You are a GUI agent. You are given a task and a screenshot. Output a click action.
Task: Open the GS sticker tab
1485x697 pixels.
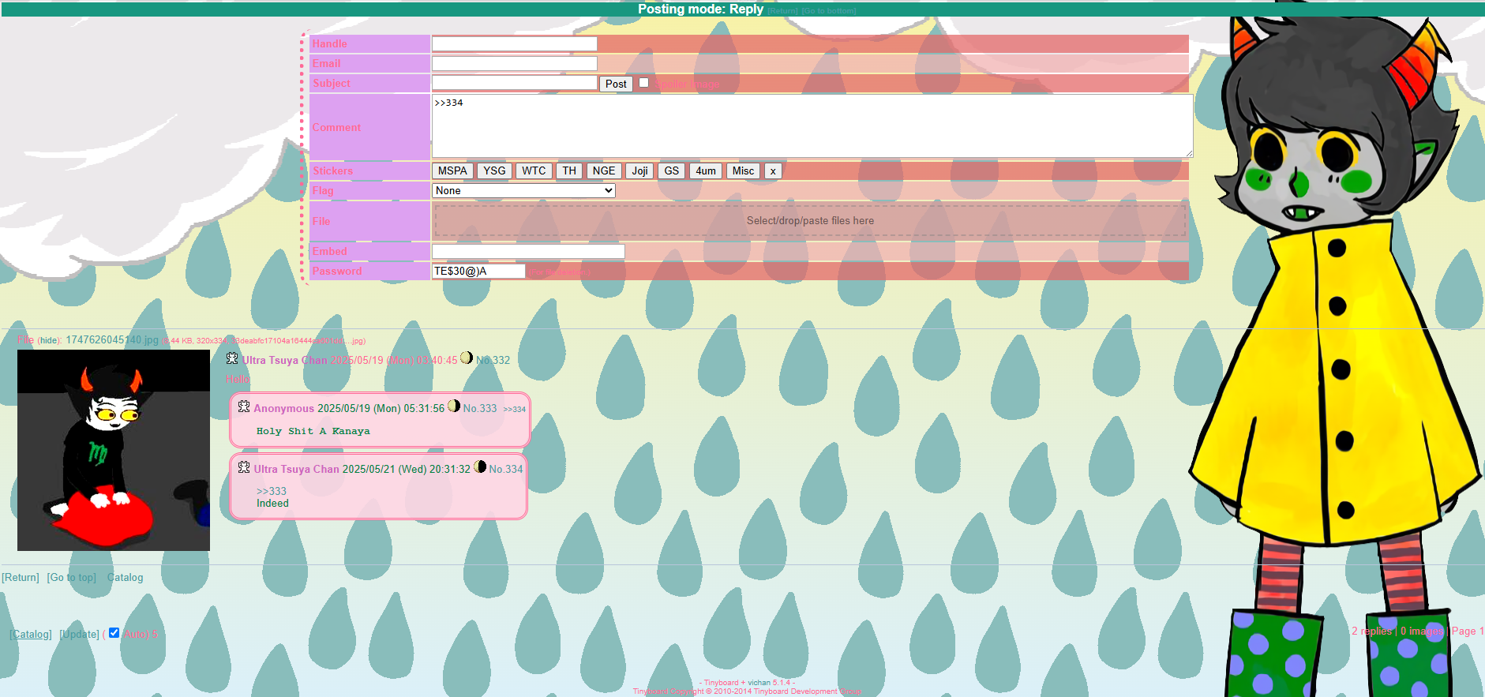tap(672, 171)
